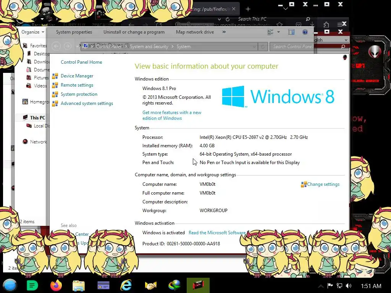Open the language dropdown in the background window
This screenshot has width=391, height=293.
[346, 40]
